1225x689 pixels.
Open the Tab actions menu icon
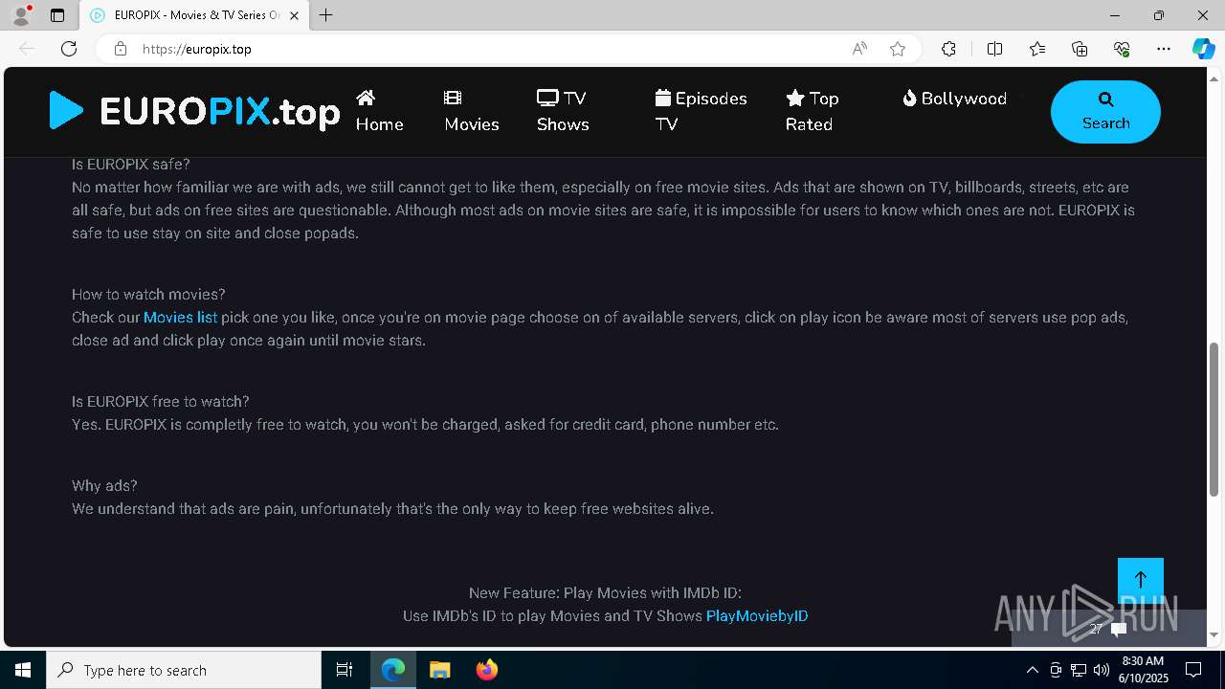tap(57, 15)
